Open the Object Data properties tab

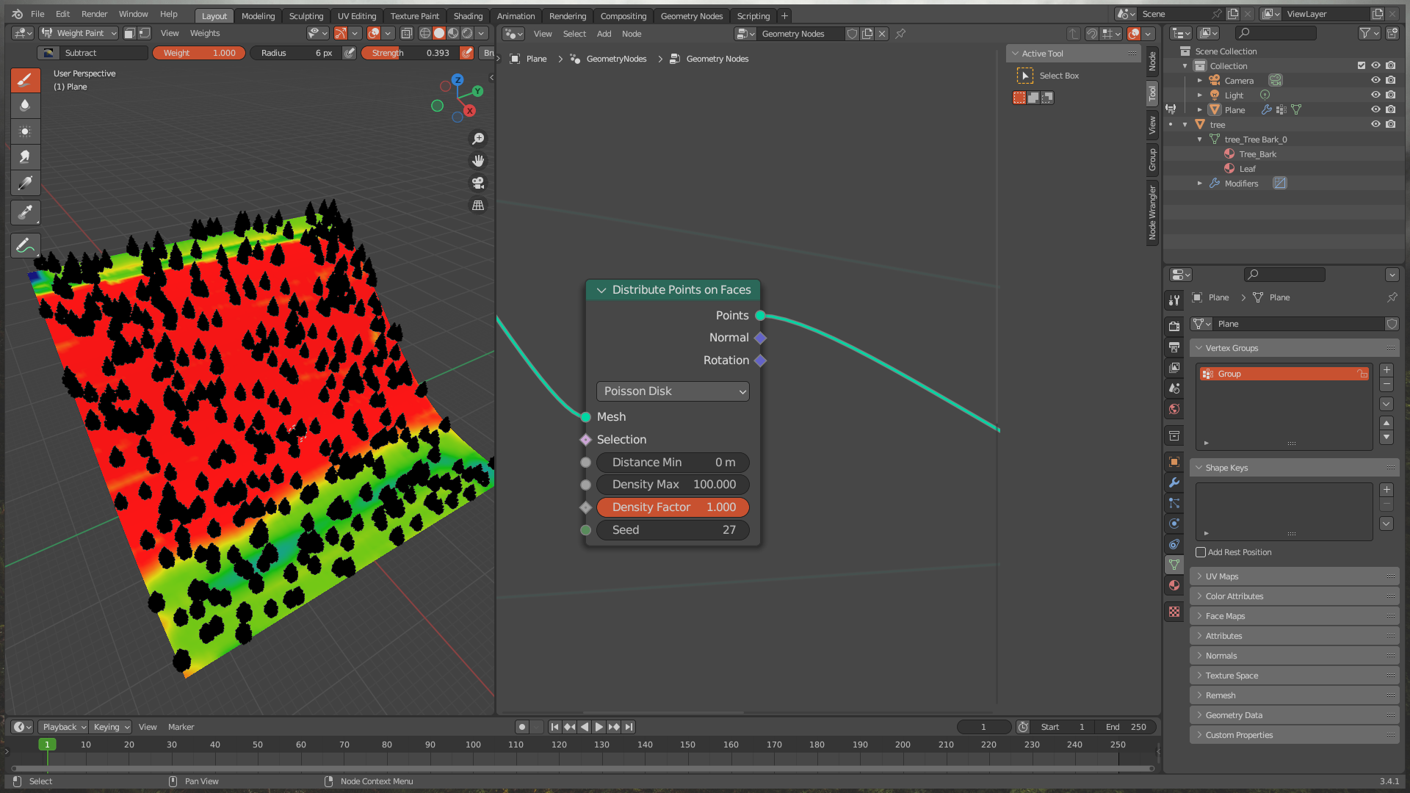click(1174, 565)
